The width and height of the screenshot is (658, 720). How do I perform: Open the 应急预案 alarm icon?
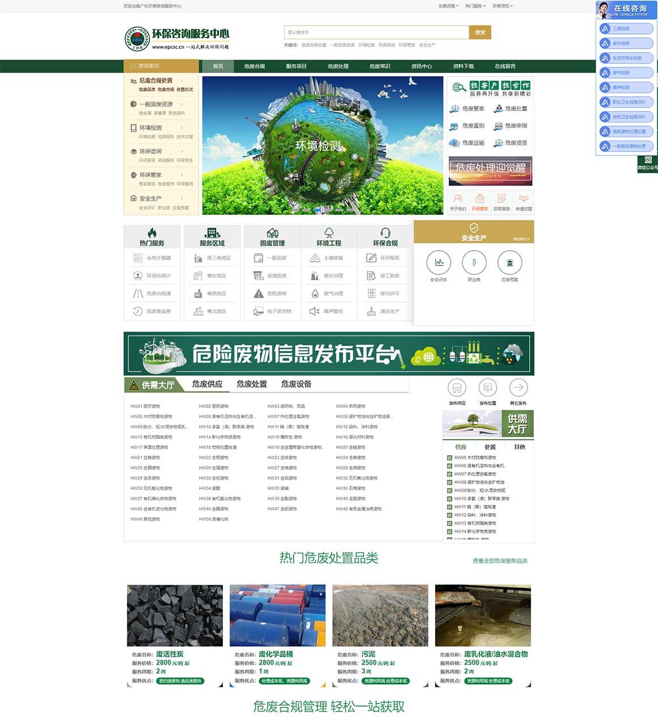[509, 262]
